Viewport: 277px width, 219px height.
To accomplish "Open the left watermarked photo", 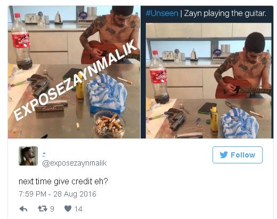I will point(74,72).
